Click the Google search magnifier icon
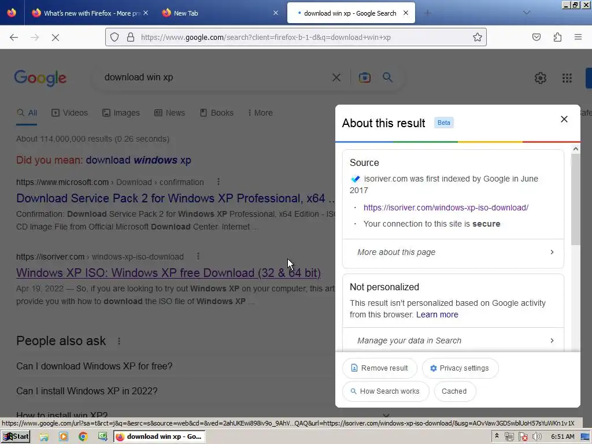This screenshot has height=444, width=592. [x=387, y=77]
